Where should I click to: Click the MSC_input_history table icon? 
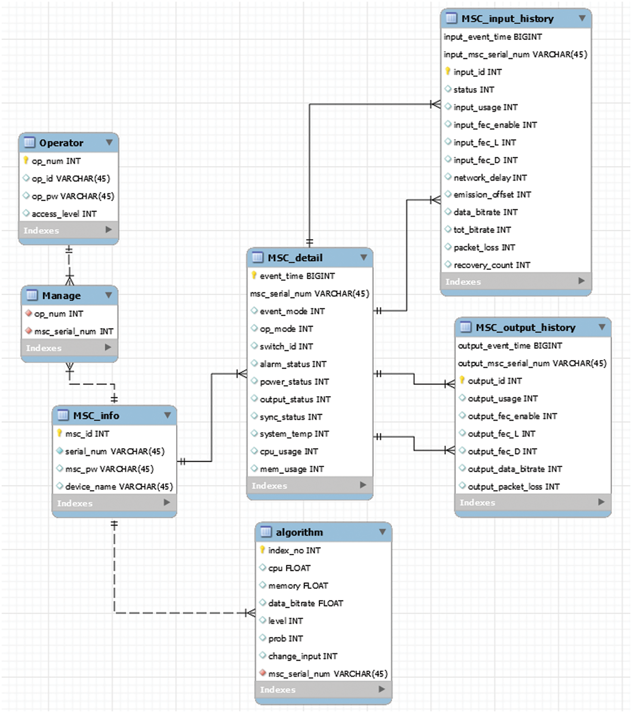click(x=451, y=18)
